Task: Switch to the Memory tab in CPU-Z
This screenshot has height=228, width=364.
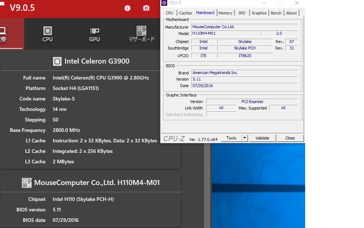Action: 225,13
